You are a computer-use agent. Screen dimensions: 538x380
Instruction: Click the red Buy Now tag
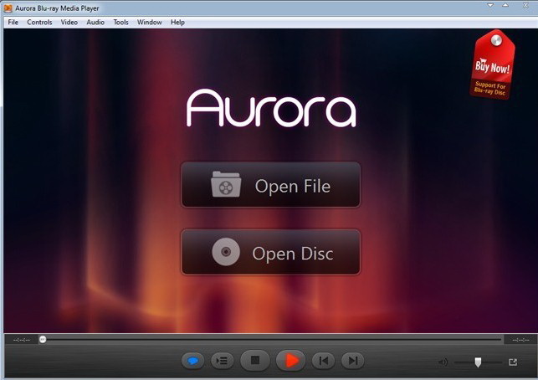point(492,64)
